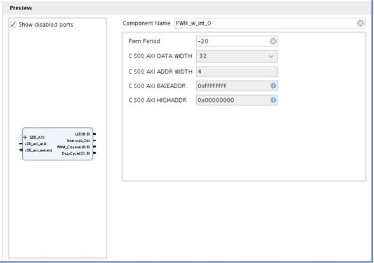
Task: Click the s00_axi_aclk port label
Action: coord(36,144)
